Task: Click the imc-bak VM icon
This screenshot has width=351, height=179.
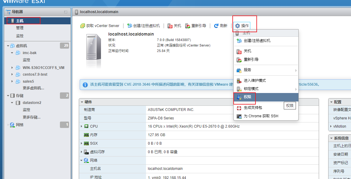Action: 18,53
